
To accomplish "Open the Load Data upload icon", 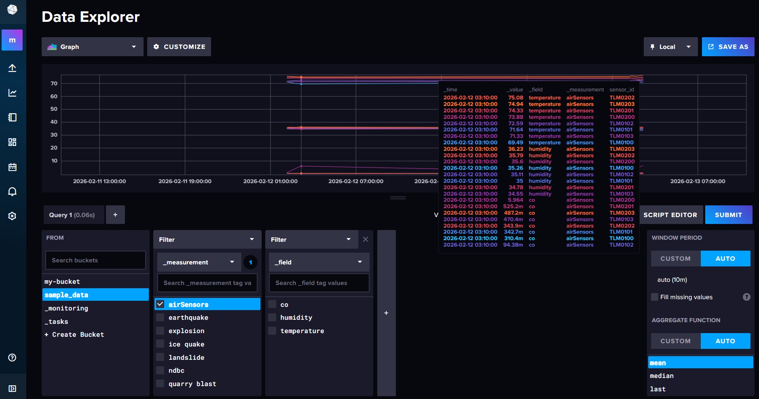I will click(x=12, y=68).
